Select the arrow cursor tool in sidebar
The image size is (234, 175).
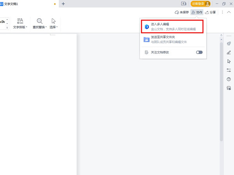229,61
